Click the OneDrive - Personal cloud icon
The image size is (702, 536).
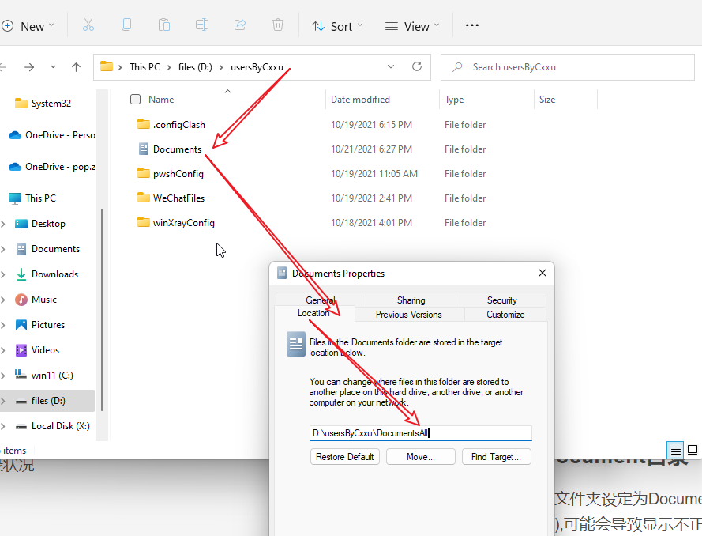pos(15,135)
